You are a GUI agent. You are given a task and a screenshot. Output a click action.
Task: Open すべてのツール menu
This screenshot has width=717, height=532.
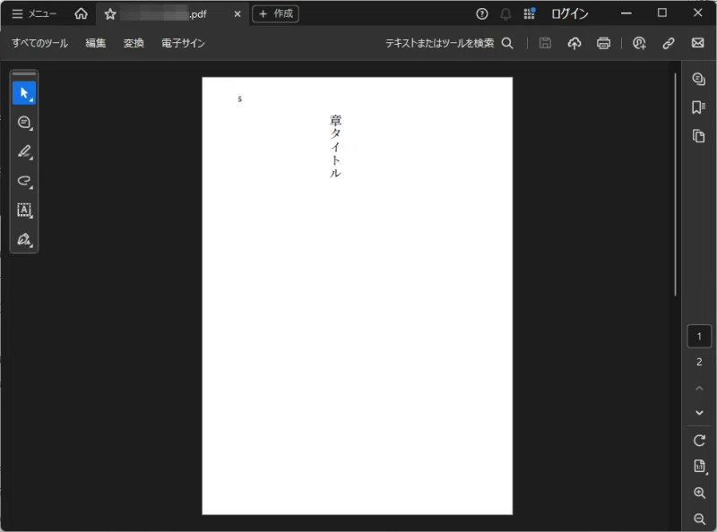tap(39, 43)
